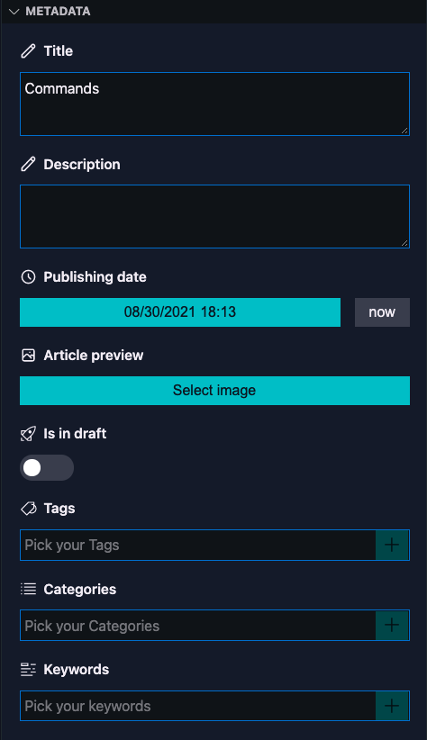
Task: Collapse the METADATA section chevron
Action: coord(14,12)
